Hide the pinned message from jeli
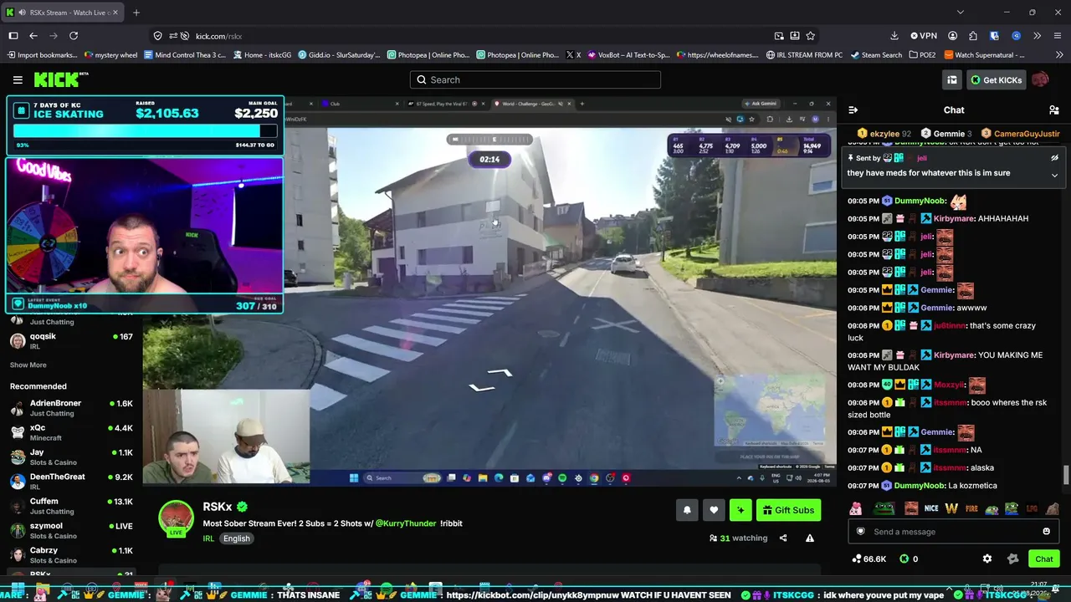This screenshot has width=1071, height=602. coord(1054,157)
